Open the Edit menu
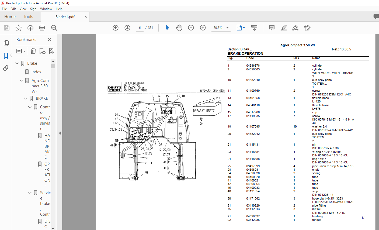Screen dimensions: 379x230 pos(13,9)
